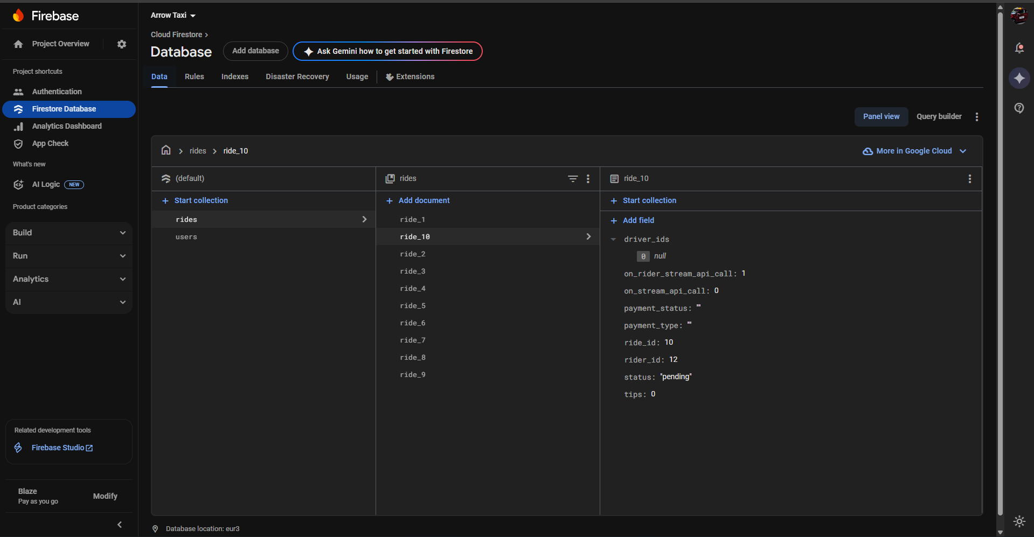
Task: Click the ride_10 document icon in header
Action: coord(614,179)
